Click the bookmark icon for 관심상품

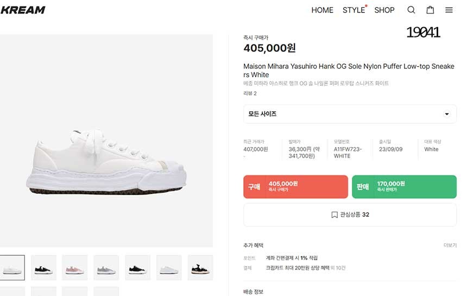click(335, 215)
